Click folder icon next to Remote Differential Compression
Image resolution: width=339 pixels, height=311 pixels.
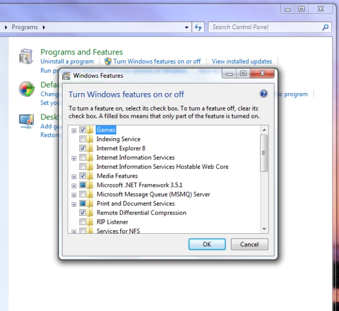coord(90,213)
